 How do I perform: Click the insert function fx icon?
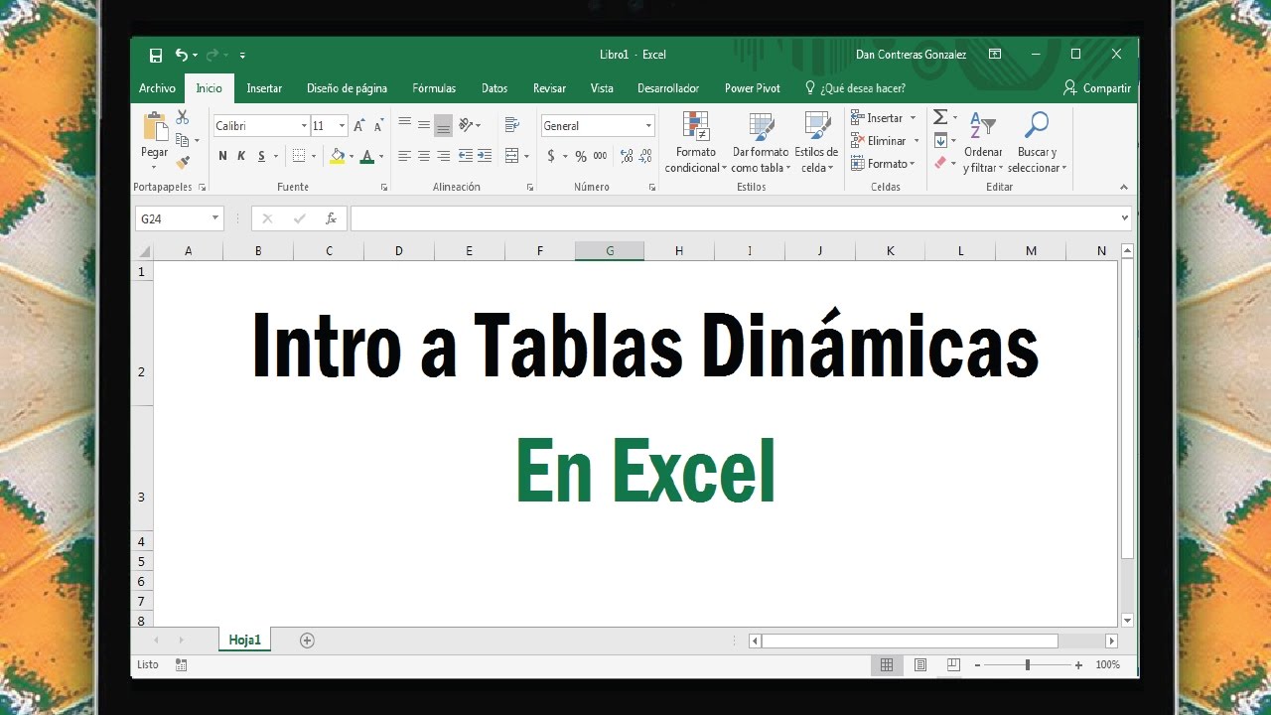pos(332,218)
